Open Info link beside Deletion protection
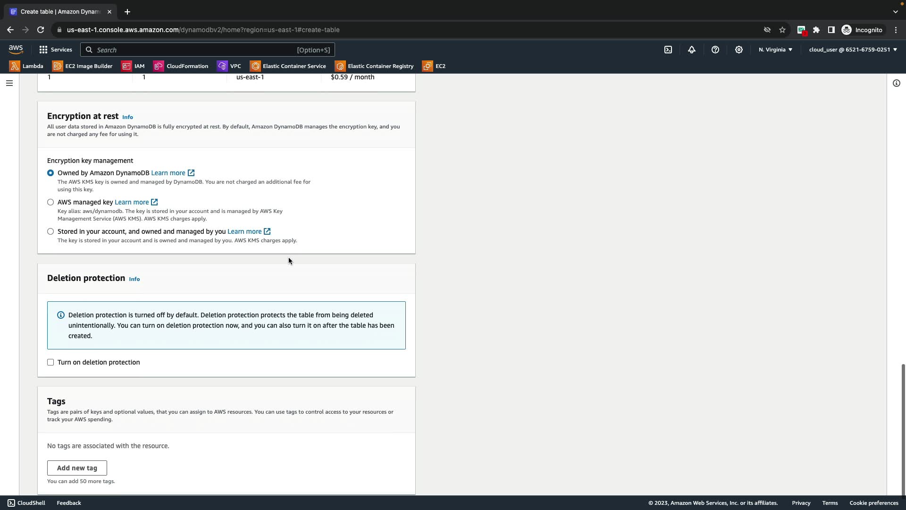 click(134, 279)
